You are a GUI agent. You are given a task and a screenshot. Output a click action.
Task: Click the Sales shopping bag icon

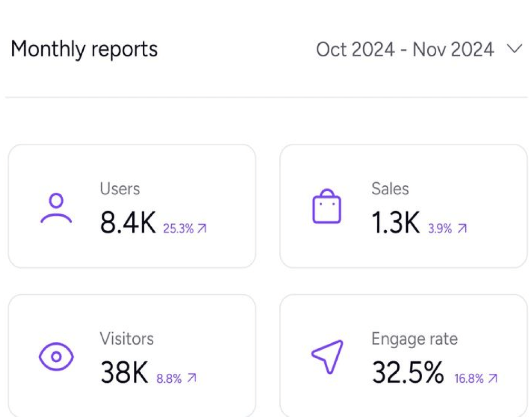point(327,207)
